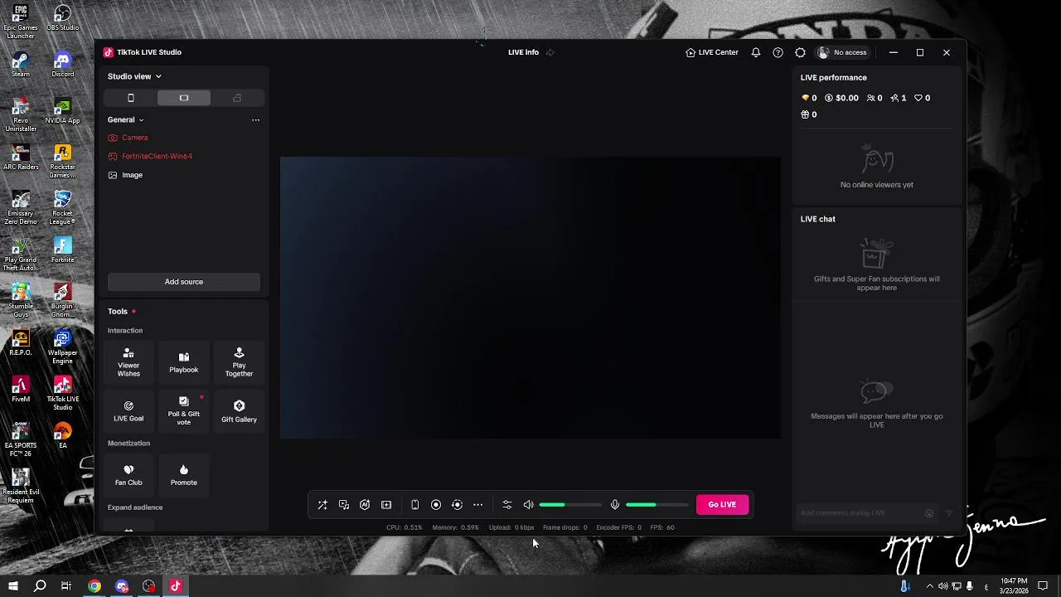Open the Poll & Gift vote tool
Image resolution: width=1061 pixels, height=597 pixels.
(184, 411)
